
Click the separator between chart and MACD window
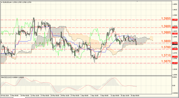coord(86,76)
